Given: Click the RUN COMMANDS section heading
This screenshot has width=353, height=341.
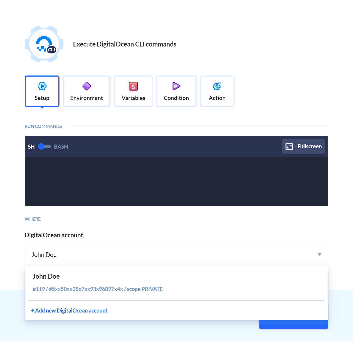Looking at the screenshot, I should coord(43,126).
